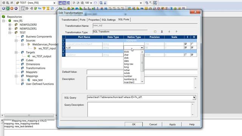This screenshot has height=136, width=242.
Task: Toggle the Output window toolbar icon
Action: [64, 3]
